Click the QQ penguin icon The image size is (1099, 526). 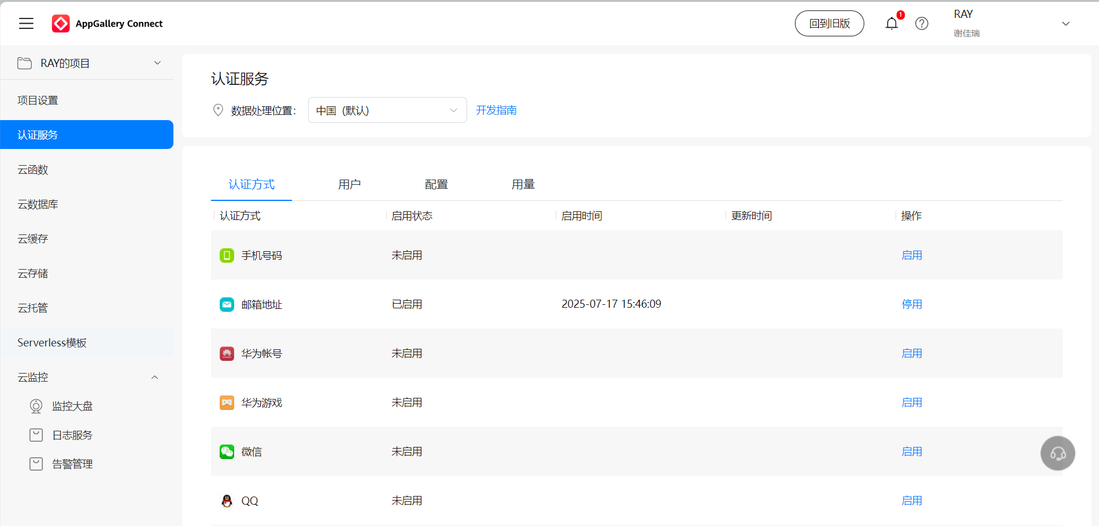[x=227, y=501]
